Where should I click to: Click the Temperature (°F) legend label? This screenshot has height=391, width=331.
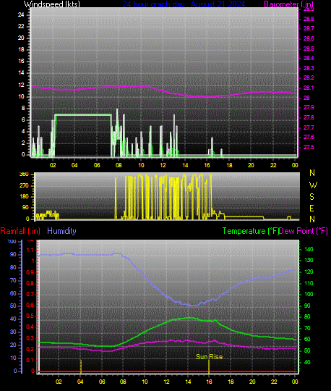[250, 231]
